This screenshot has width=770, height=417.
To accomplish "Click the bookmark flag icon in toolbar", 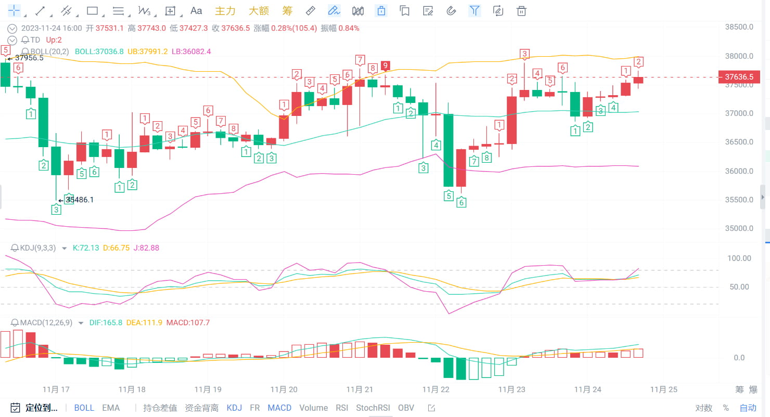I will coord(405,10).
